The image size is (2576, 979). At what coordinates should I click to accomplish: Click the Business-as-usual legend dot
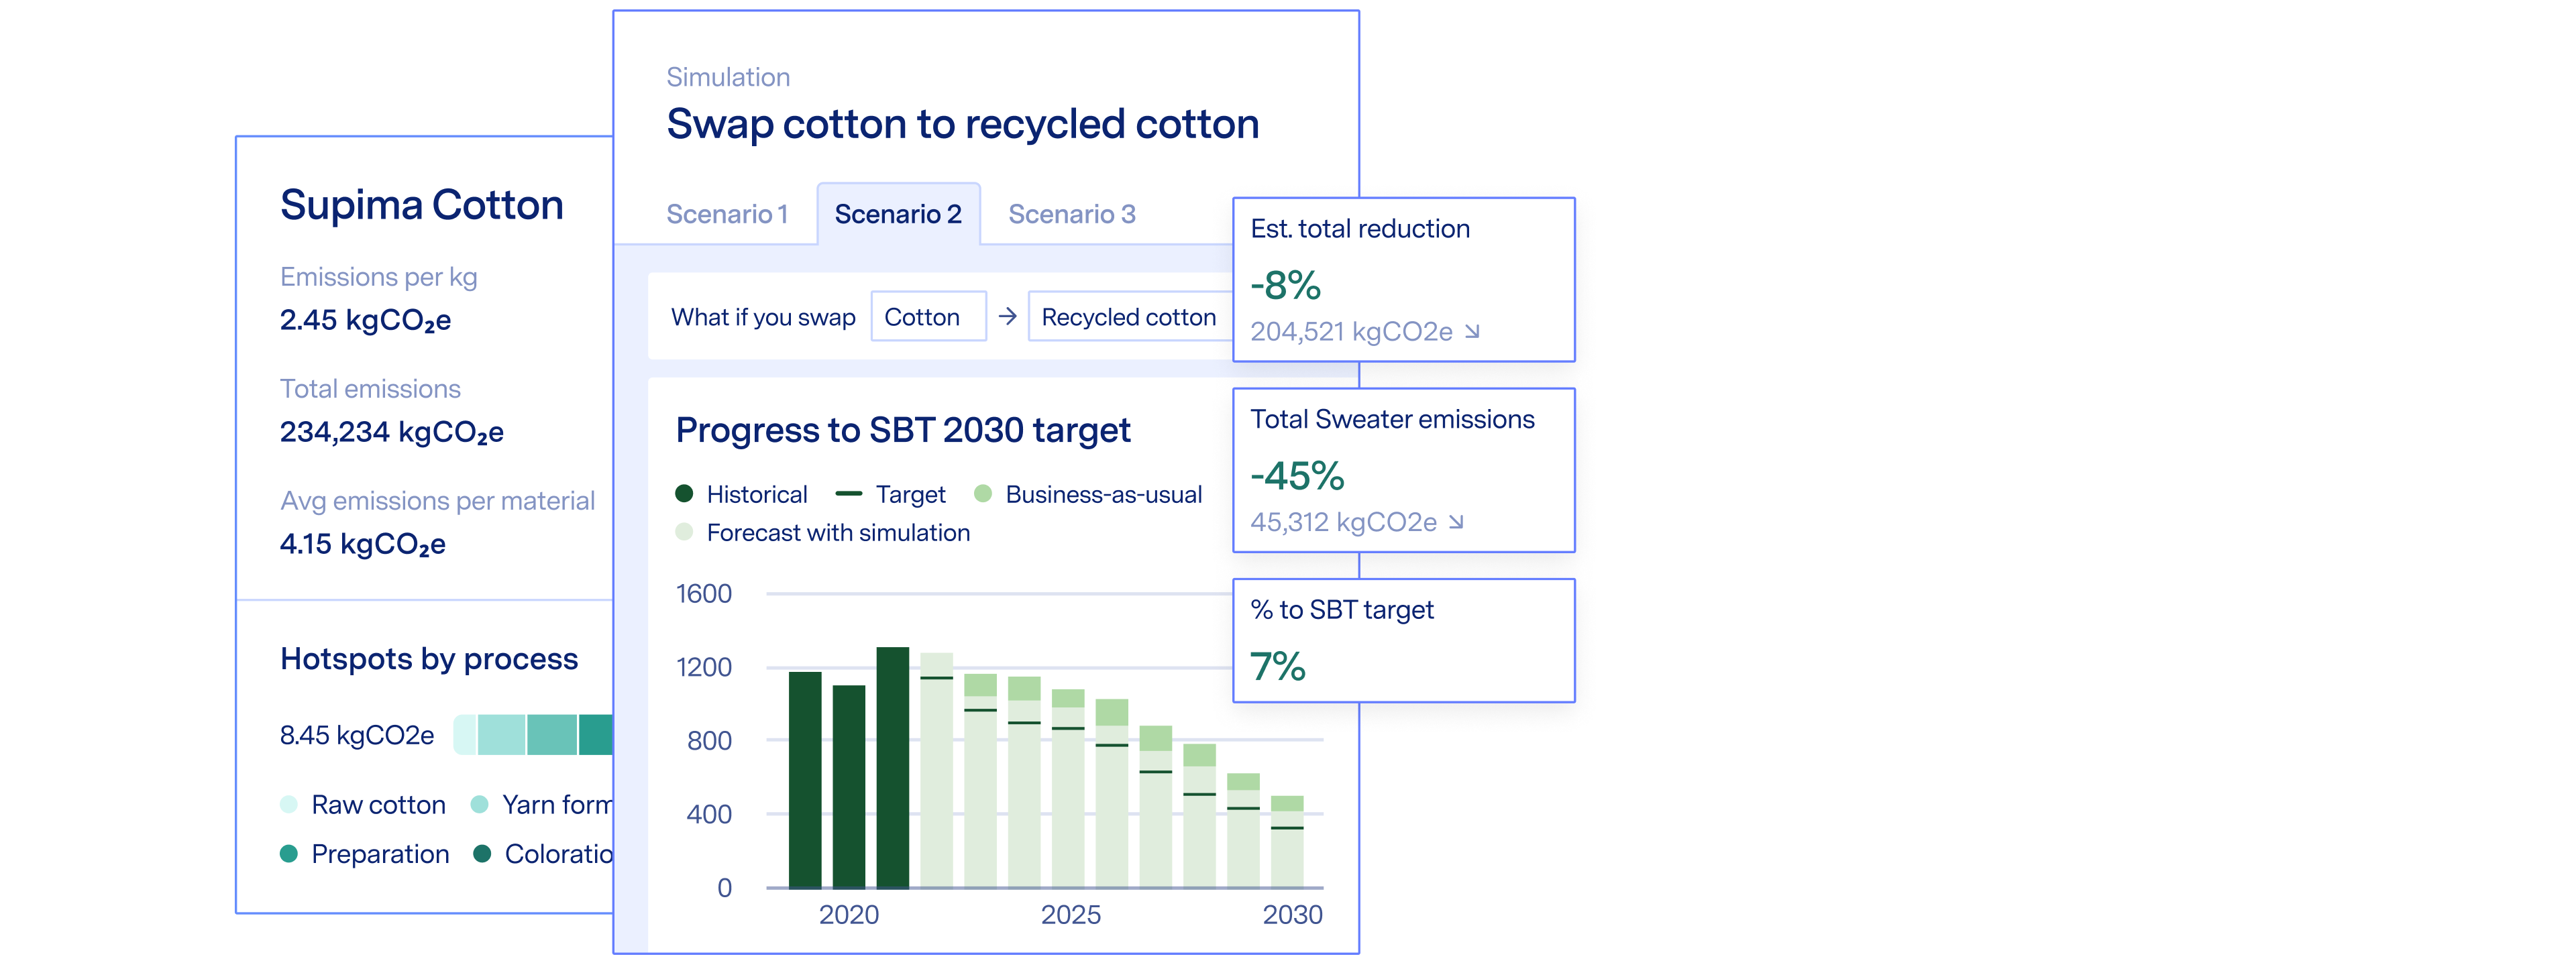pyautogui.click(x=982, y=494)
